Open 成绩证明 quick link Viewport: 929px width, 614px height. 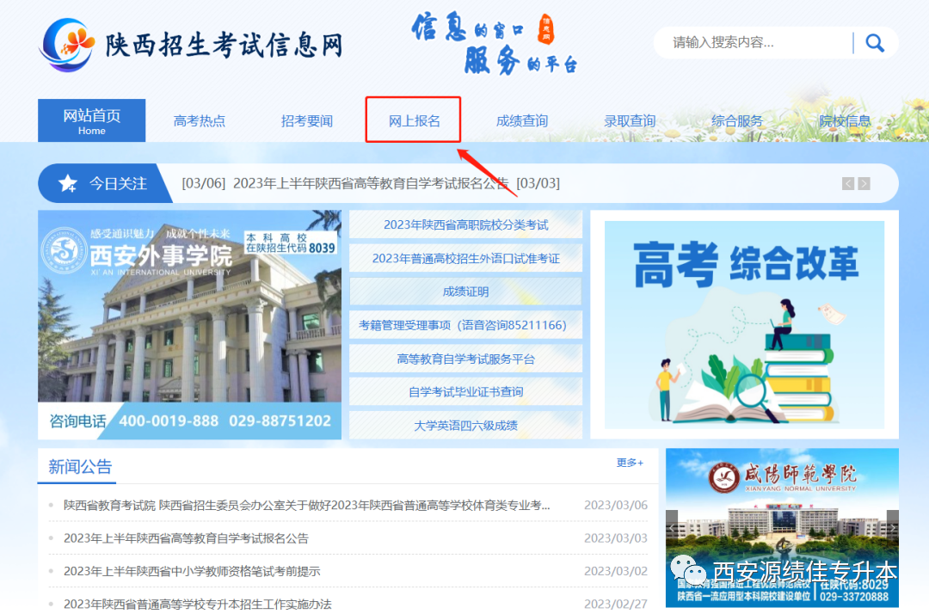[x=465, y=292]
